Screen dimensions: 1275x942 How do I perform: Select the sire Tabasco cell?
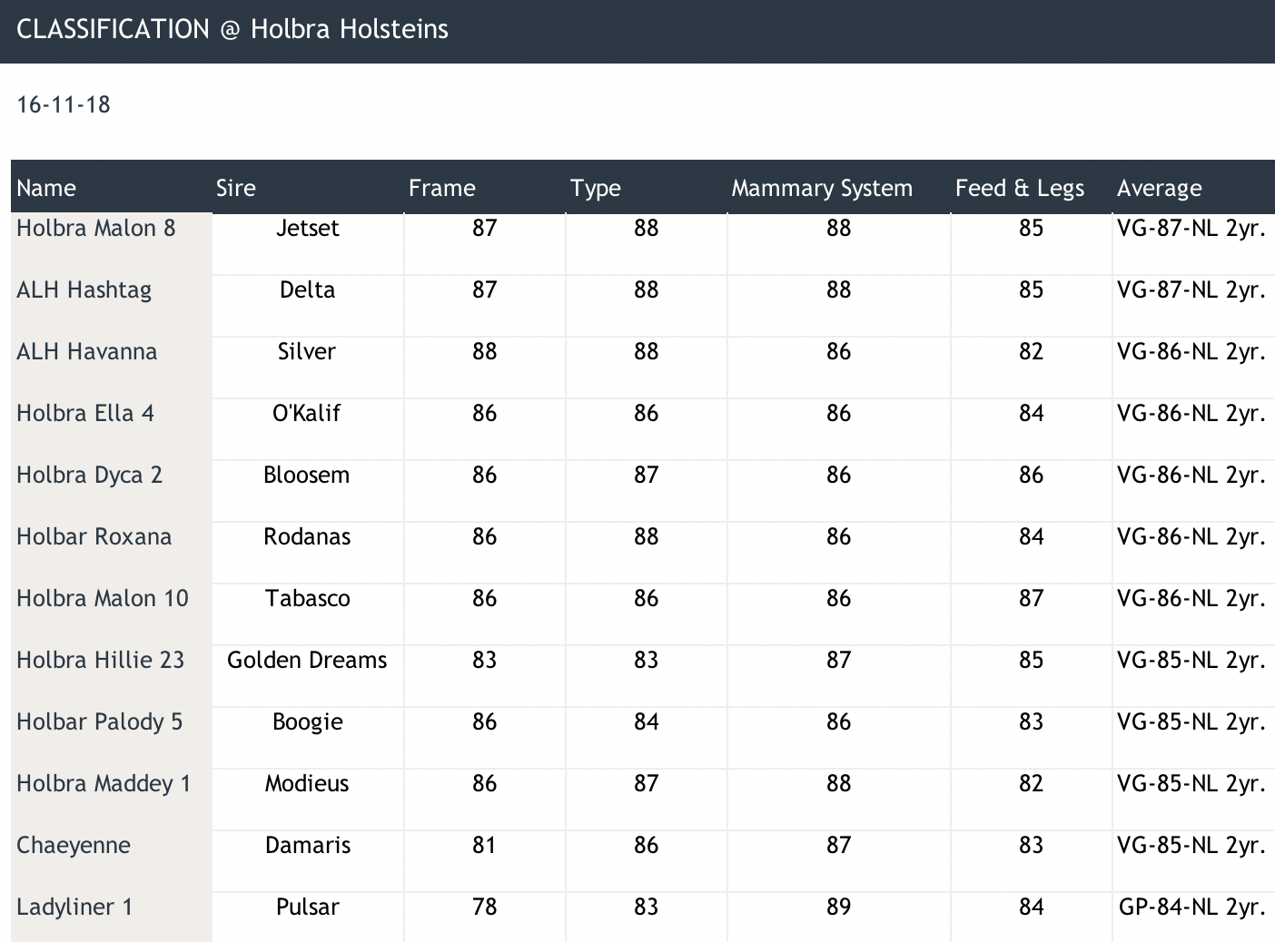pyautogui.click(x=307, y=598)
